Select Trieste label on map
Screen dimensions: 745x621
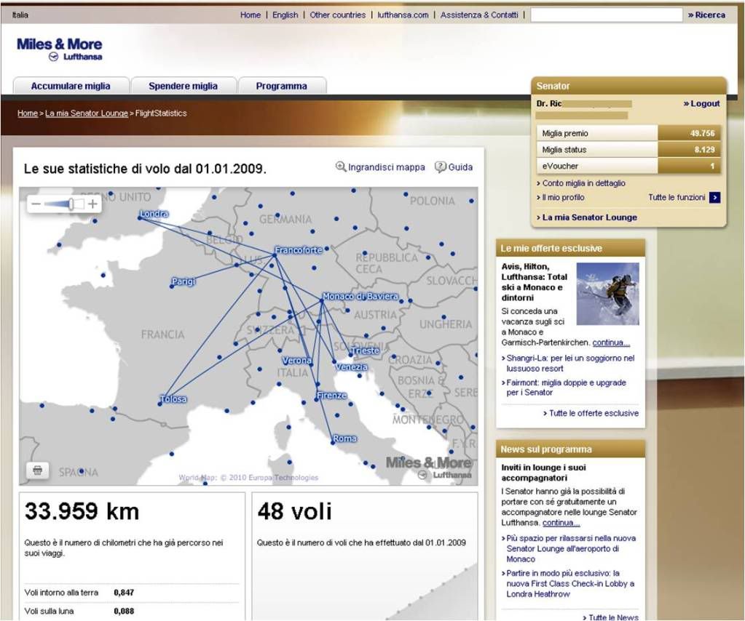365,350
